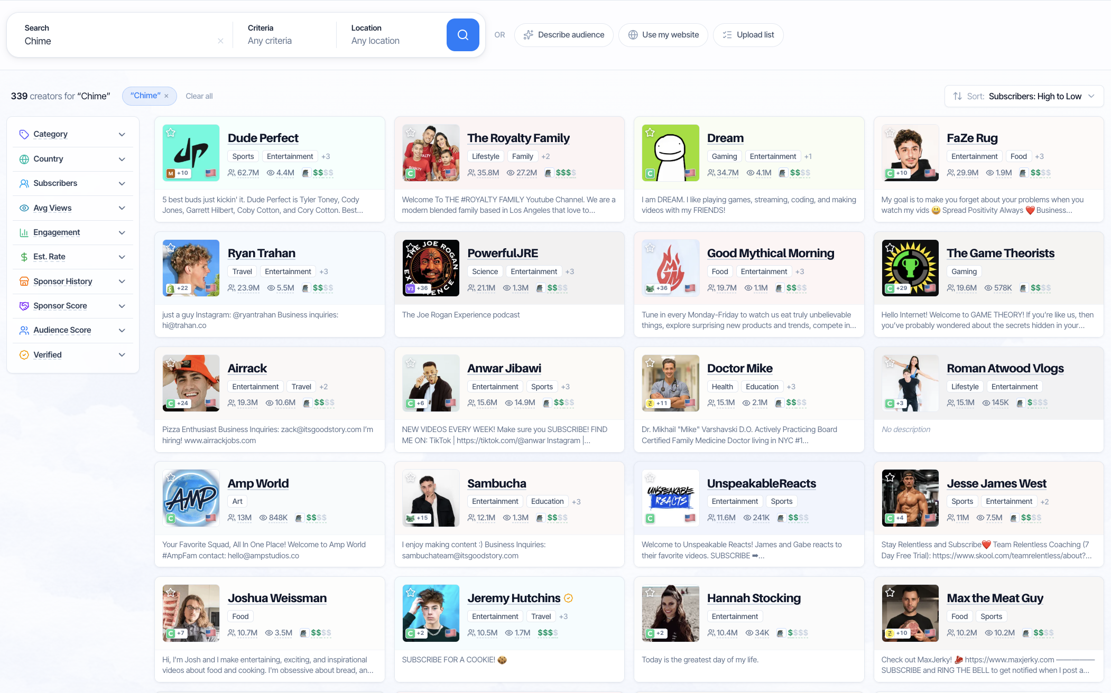Click Ryan Trahan sponsor badge +22
This screenshot has height=693, width=1111.
(x=178, y=288)
